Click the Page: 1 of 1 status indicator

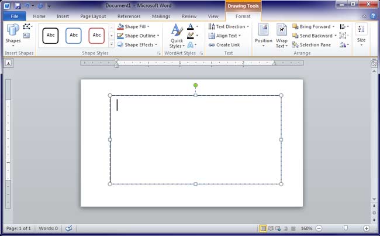19,228
